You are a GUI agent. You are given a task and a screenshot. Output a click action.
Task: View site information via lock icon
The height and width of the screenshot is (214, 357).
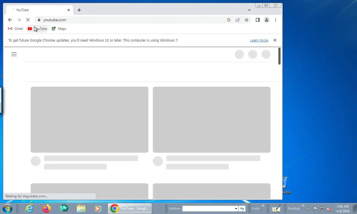tap(39, 20)
